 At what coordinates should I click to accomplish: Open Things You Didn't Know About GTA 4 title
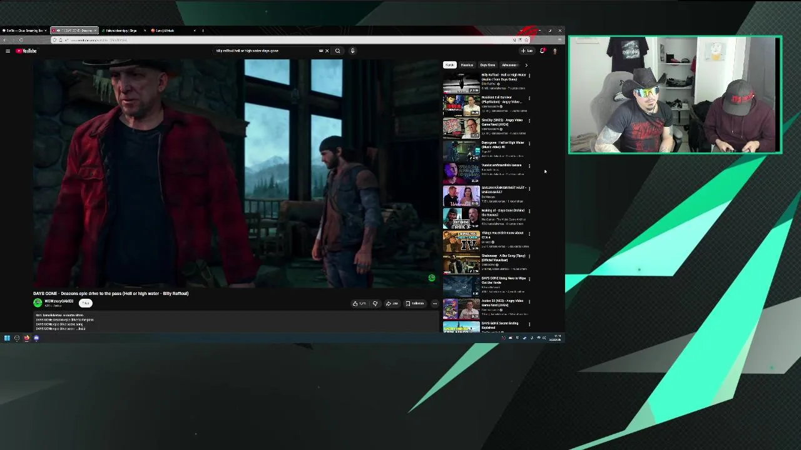(503, 235)
